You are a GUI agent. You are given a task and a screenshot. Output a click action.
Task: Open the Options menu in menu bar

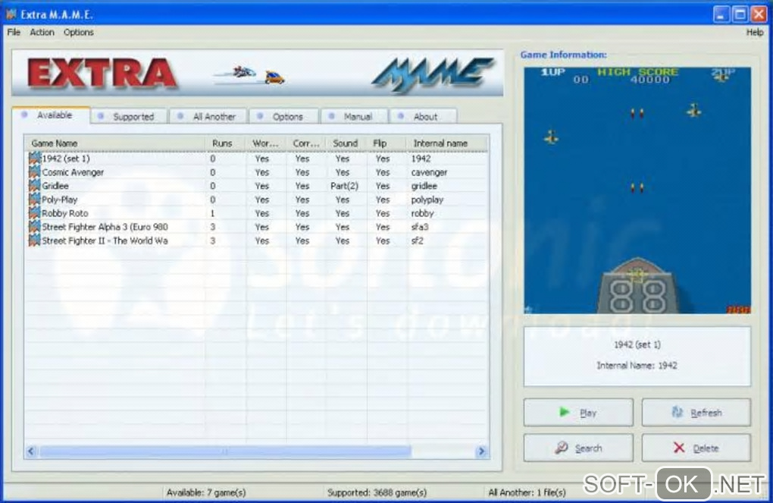78,32
